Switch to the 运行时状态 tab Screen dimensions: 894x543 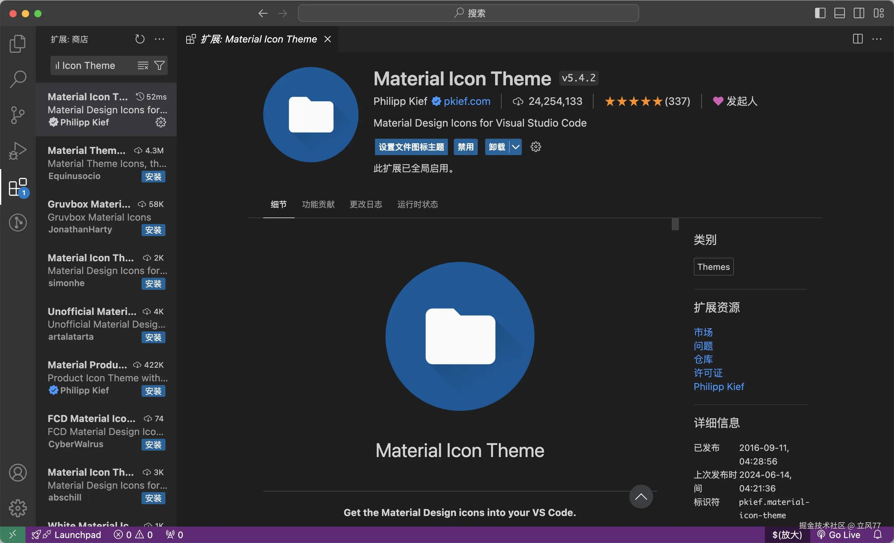(418, 204)
